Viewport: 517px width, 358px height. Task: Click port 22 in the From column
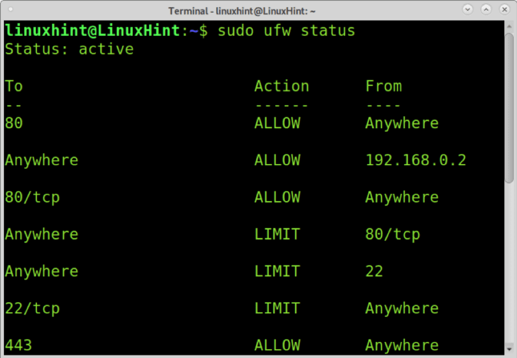click(x=374, y=271)
